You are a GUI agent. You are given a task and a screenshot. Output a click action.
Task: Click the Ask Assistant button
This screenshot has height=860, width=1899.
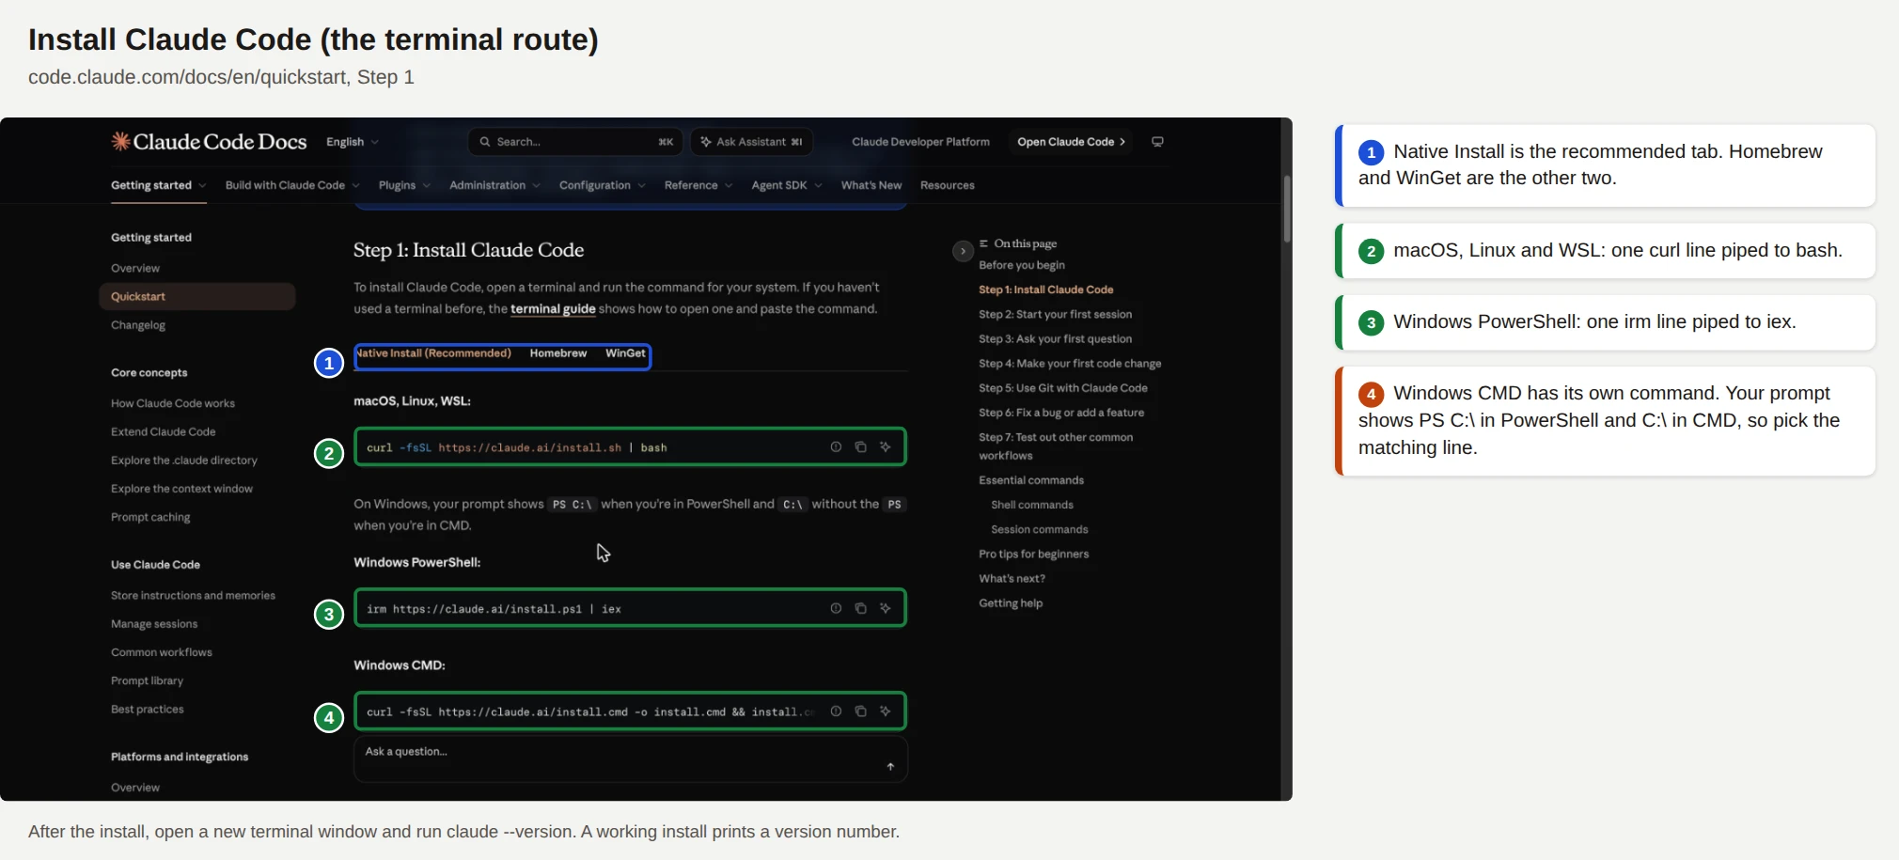pyautogui.click(x=752, y=142)
